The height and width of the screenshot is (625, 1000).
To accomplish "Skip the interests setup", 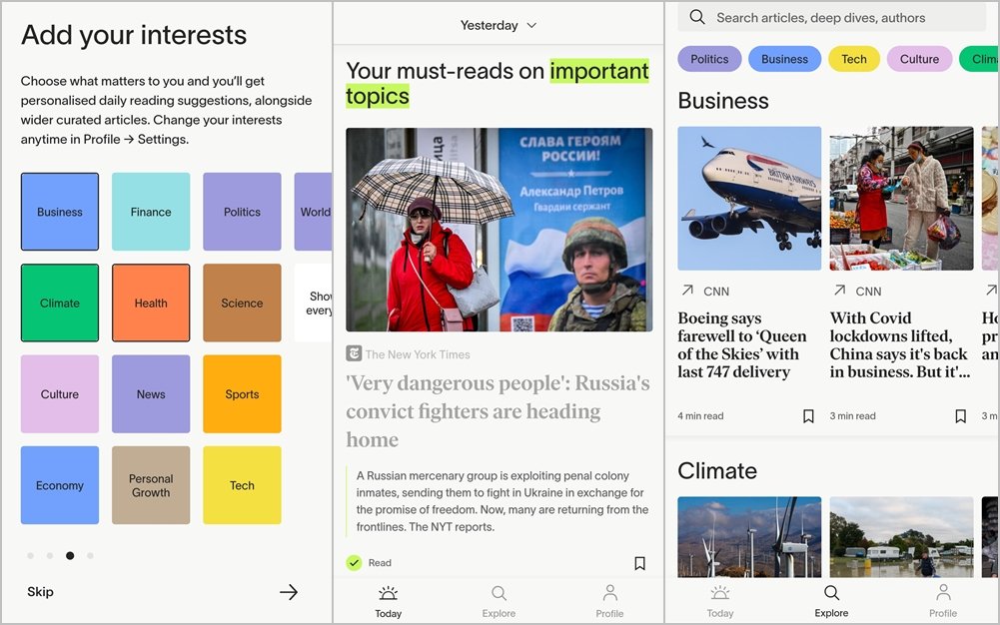I will (x=41, y=592).
